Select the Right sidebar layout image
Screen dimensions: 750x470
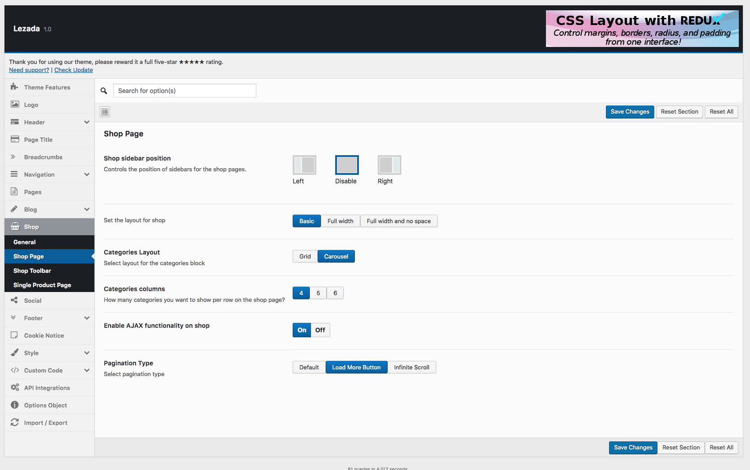(x=389, y=165)
